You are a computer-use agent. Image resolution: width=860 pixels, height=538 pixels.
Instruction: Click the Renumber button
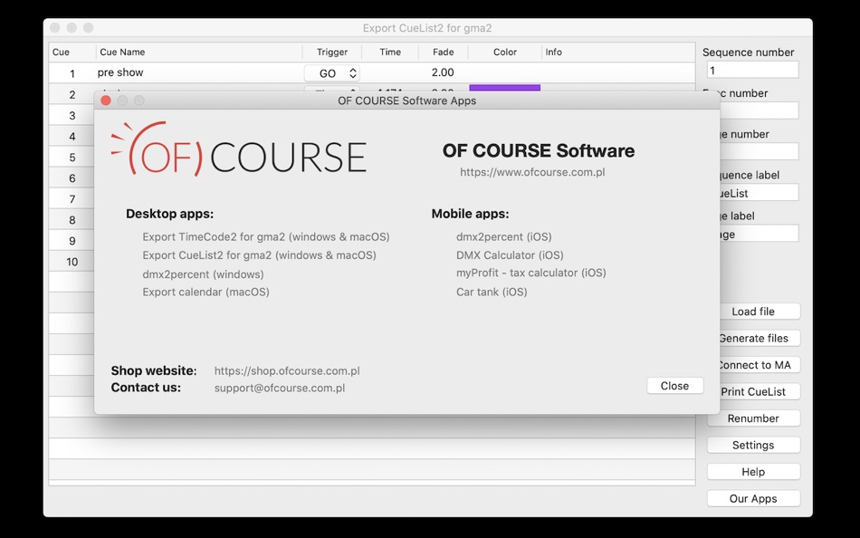(753, 418)
